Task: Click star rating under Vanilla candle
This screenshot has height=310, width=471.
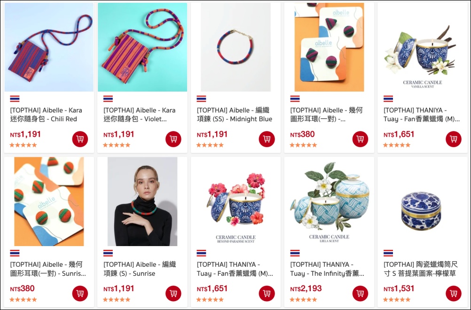Action: [x=397, y=145]
